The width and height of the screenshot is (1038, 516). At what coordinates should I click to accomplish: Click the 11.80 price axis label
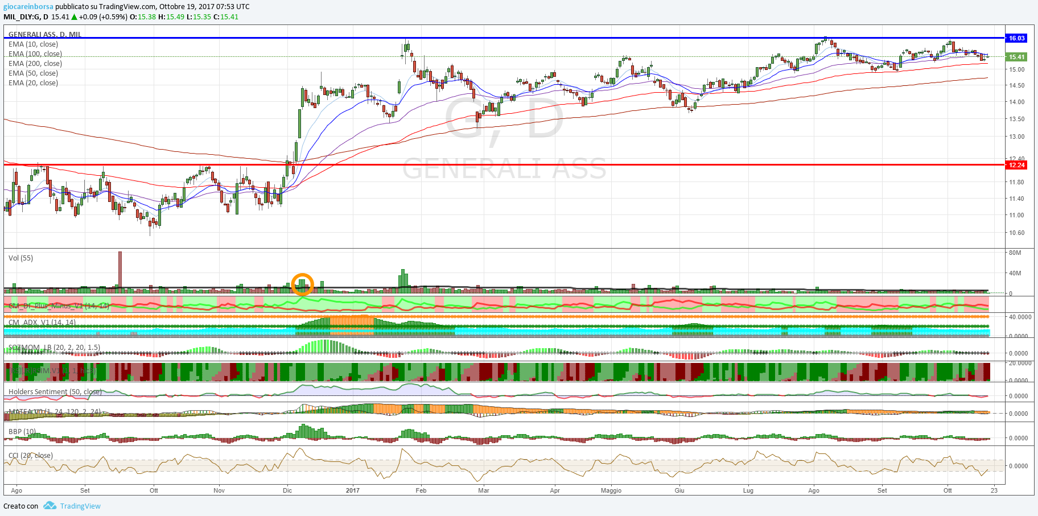click(x=1017, y=182)
